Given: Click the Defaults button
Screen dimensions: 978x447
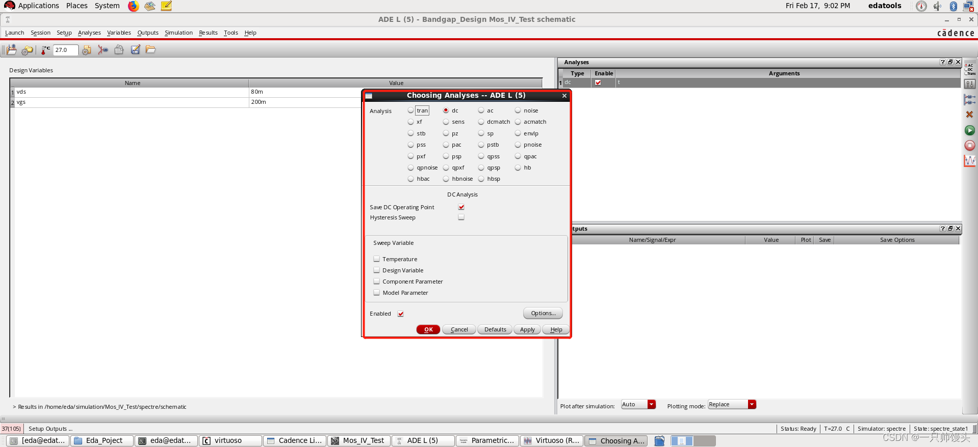Looking at the screenshot, I should pos(495,329).
